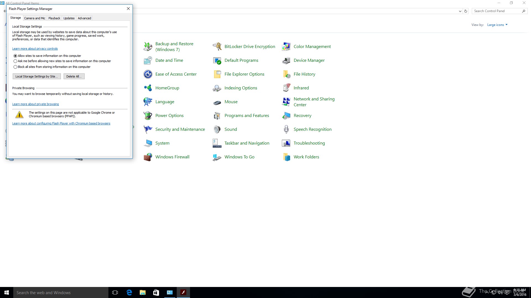Open the Recovery icon
531x298 pixels.
pyautogui.click(x=286, y=116)
